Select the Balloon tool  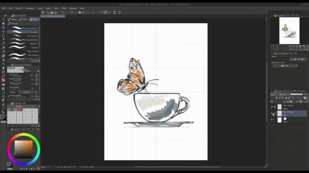point(3,109)
